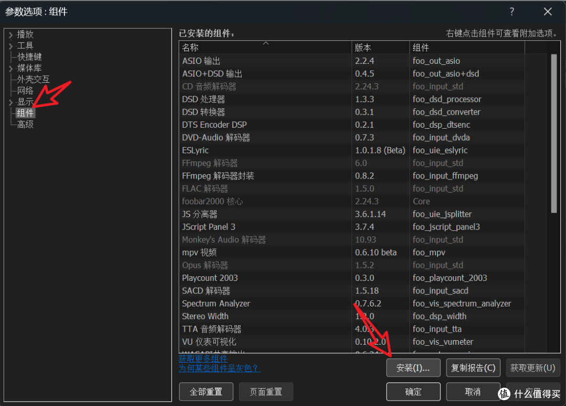Click the help question mark icon
The height and width of the screenshot is (406, 566).
512,12
